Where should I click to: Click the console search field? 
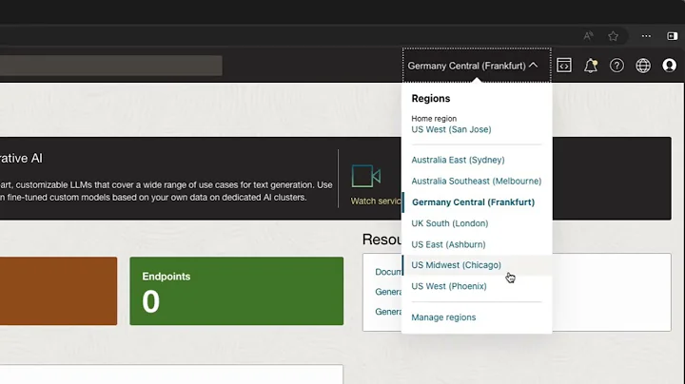(111, 66)
